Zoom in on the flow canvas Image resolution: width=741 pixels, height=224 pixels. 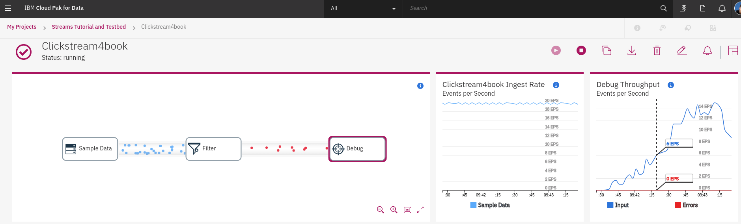coord(394,210)
